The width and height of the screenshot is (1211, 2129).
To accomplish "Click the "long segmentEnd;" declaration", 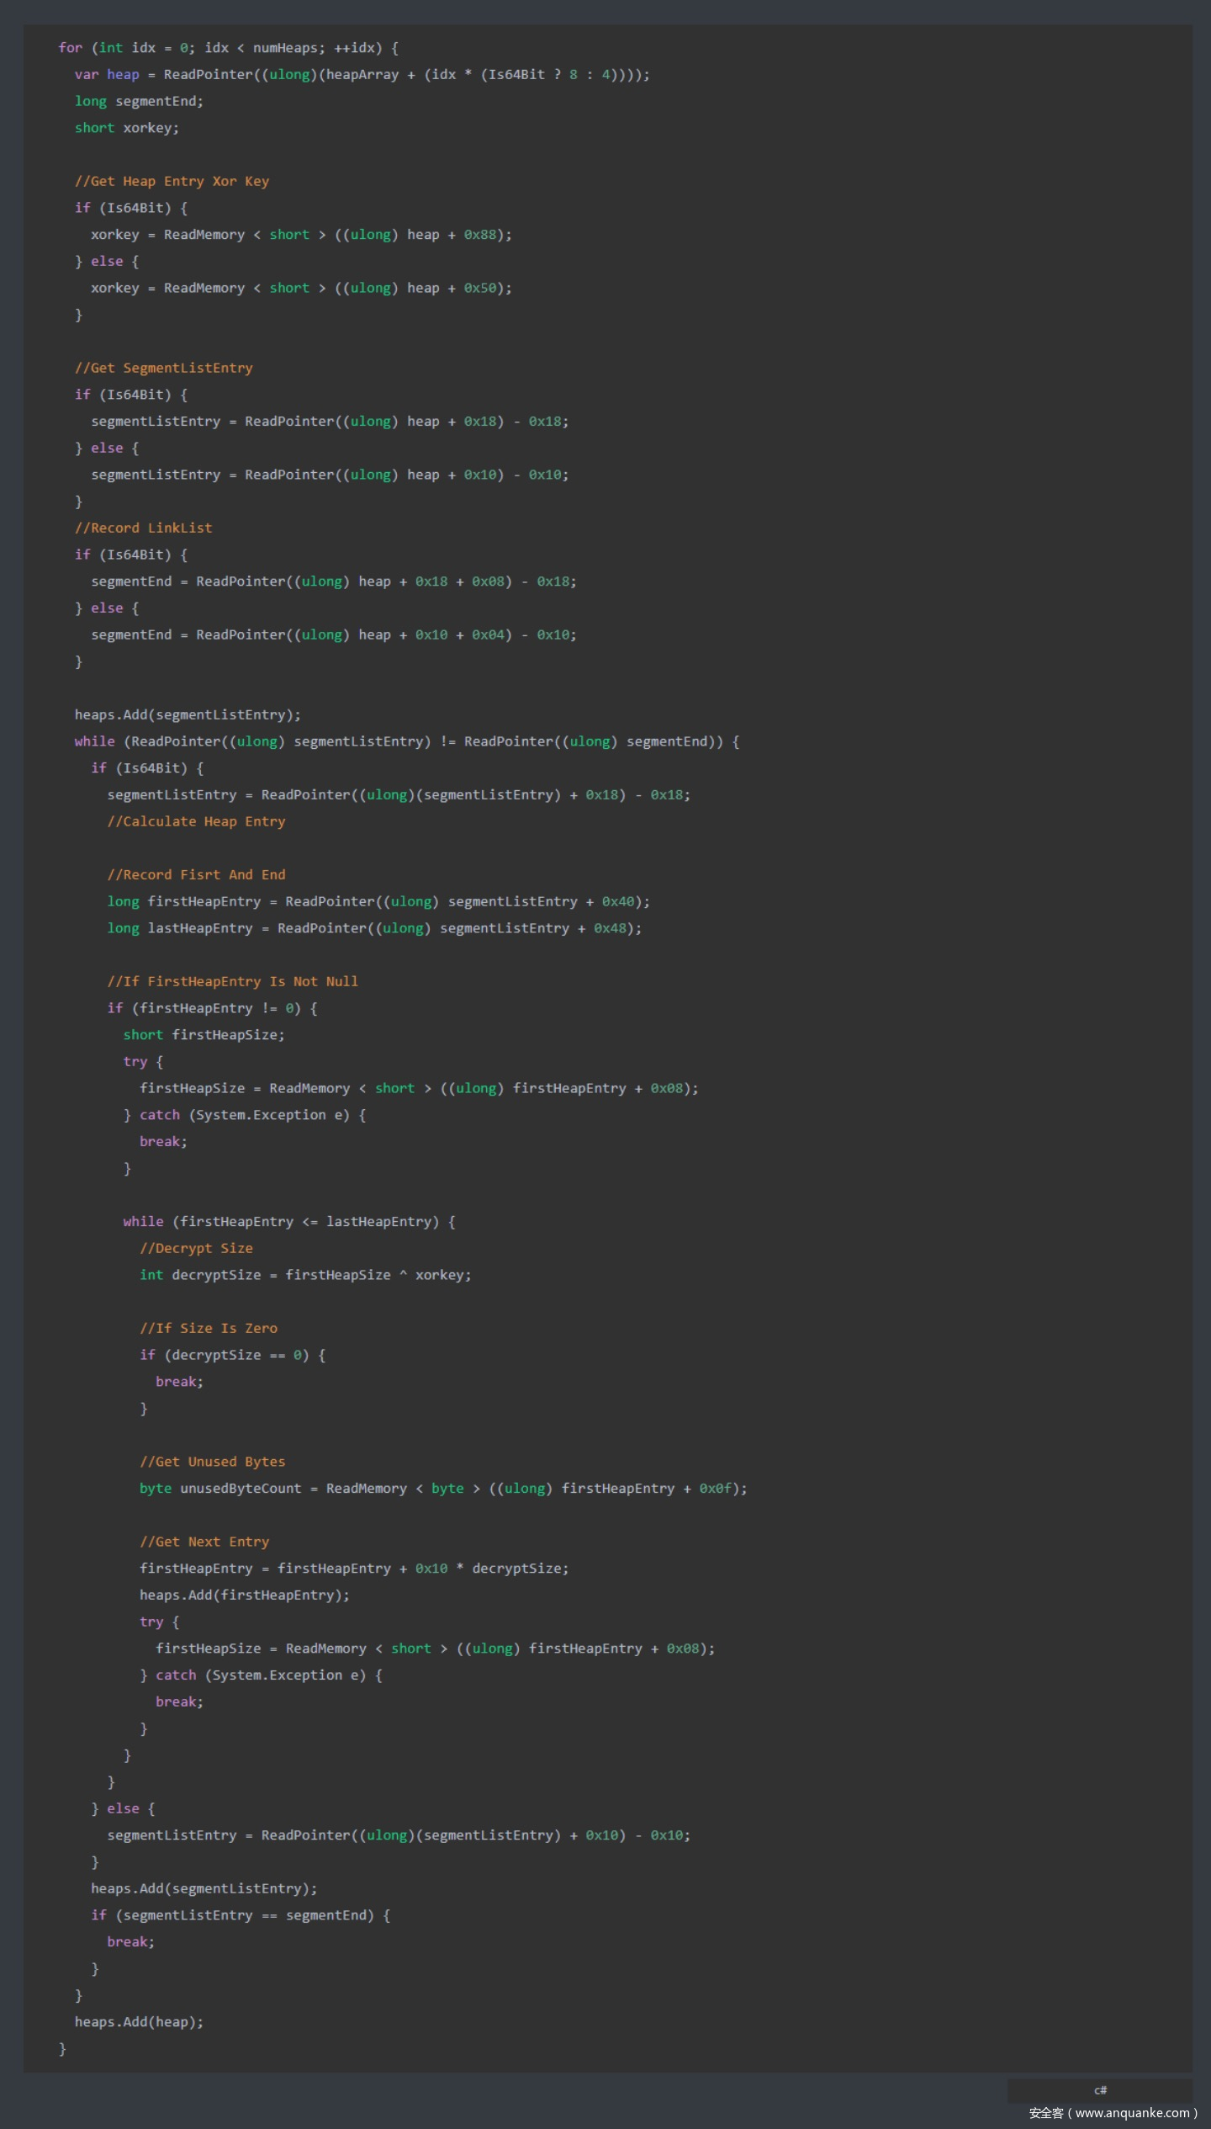I will pyautogui.click(x=139, y=102).
